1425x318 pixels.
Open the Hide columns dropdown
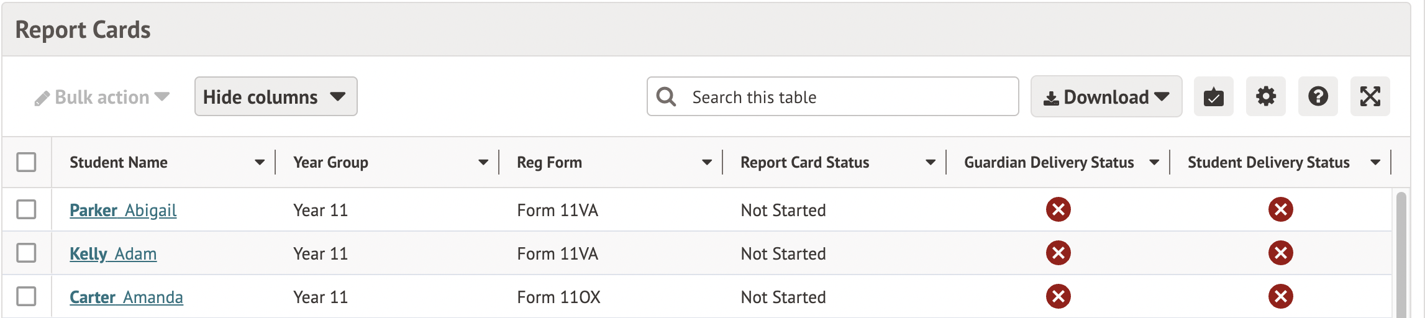click(275, 97)
